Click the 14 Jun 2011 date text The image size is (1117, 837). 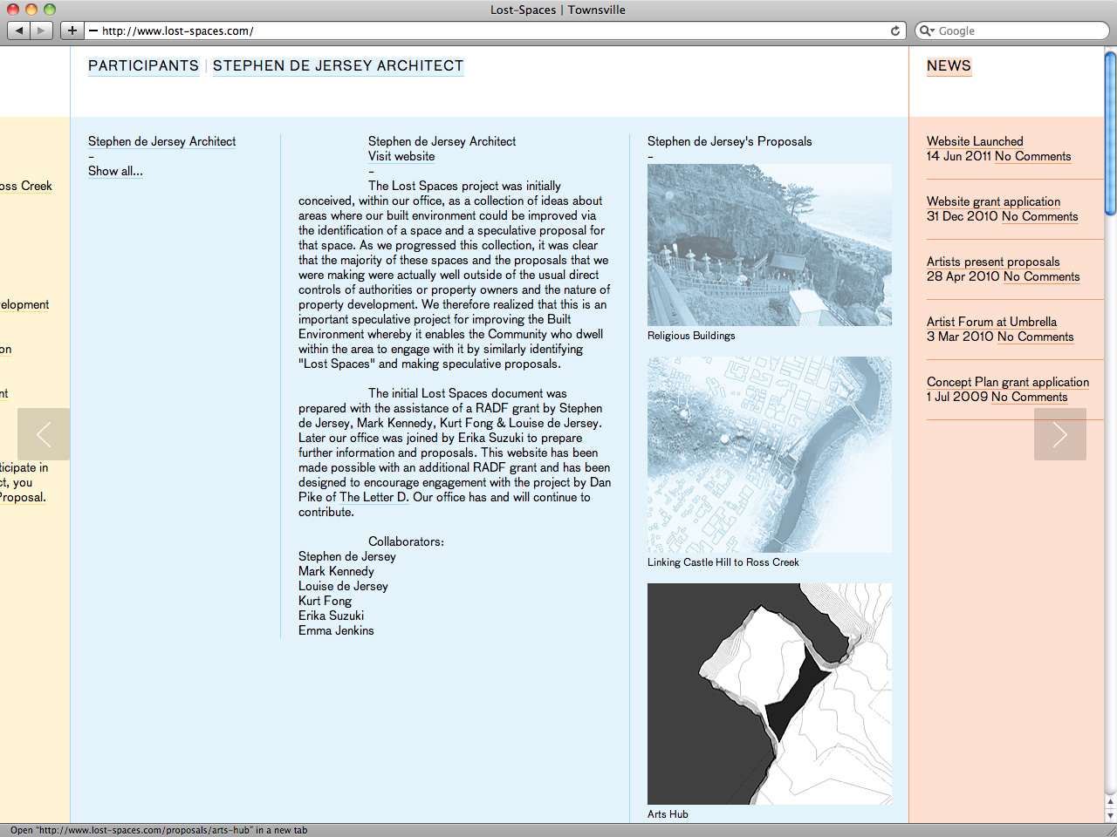point(959,156)
